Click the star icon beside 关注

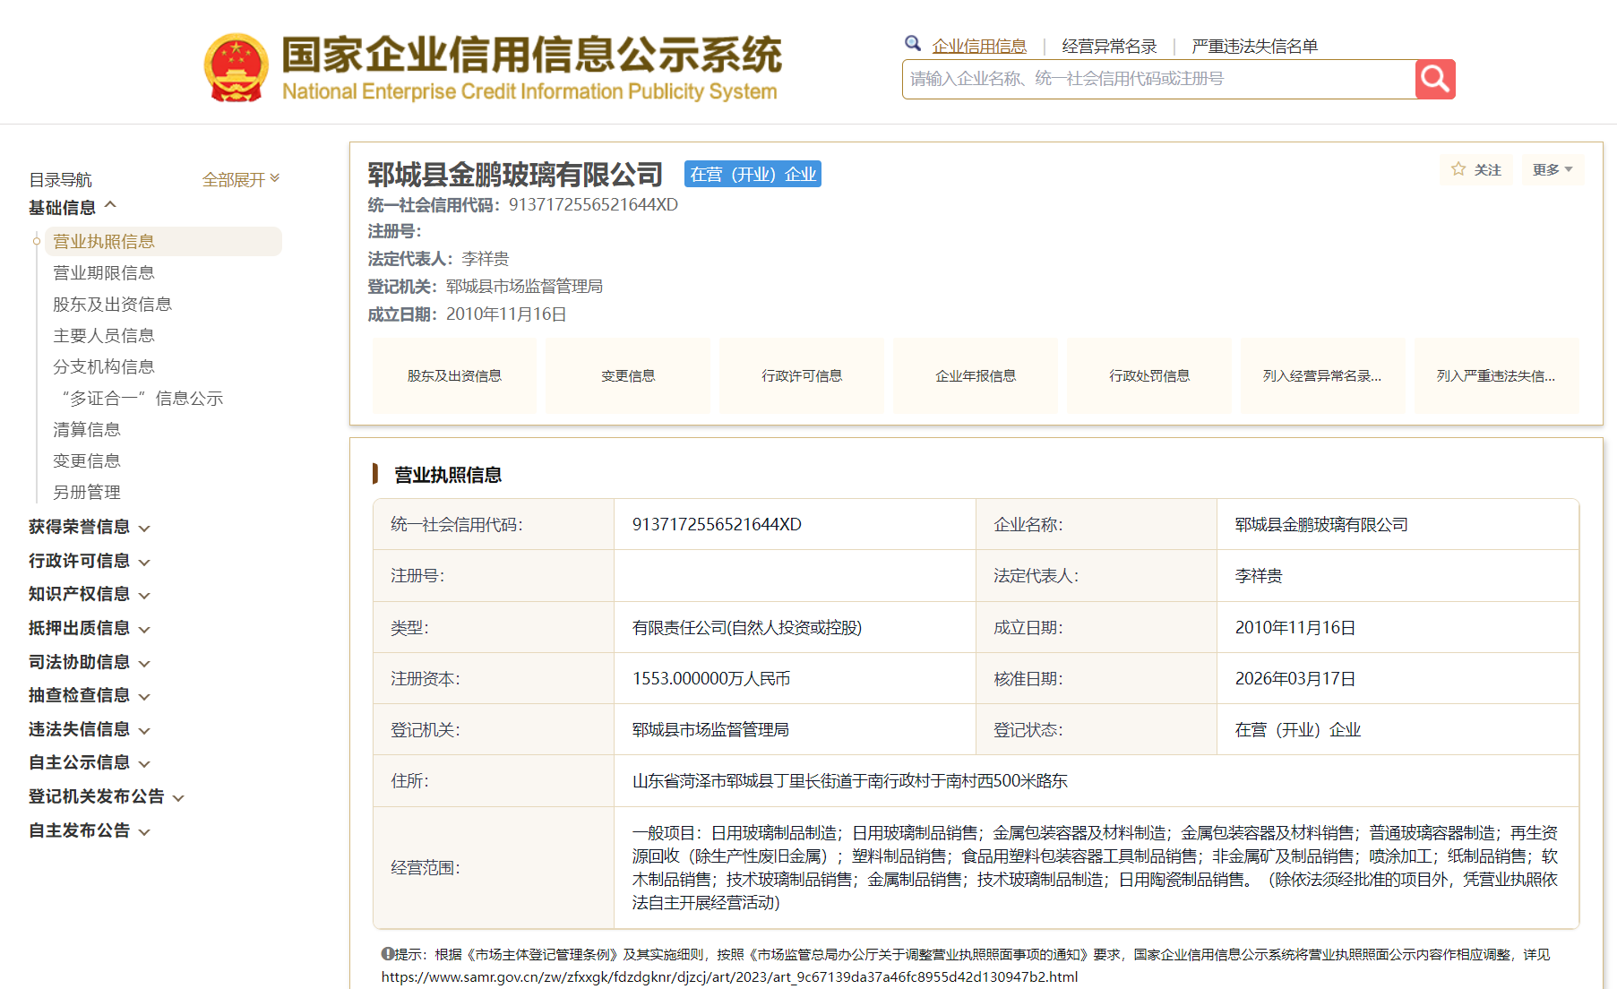point(1458,169)
